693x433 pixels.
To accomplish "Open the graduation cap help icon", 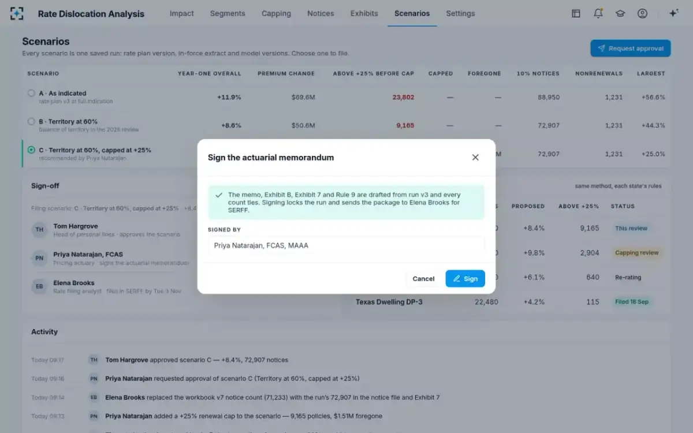I will (x=620, y=13).
